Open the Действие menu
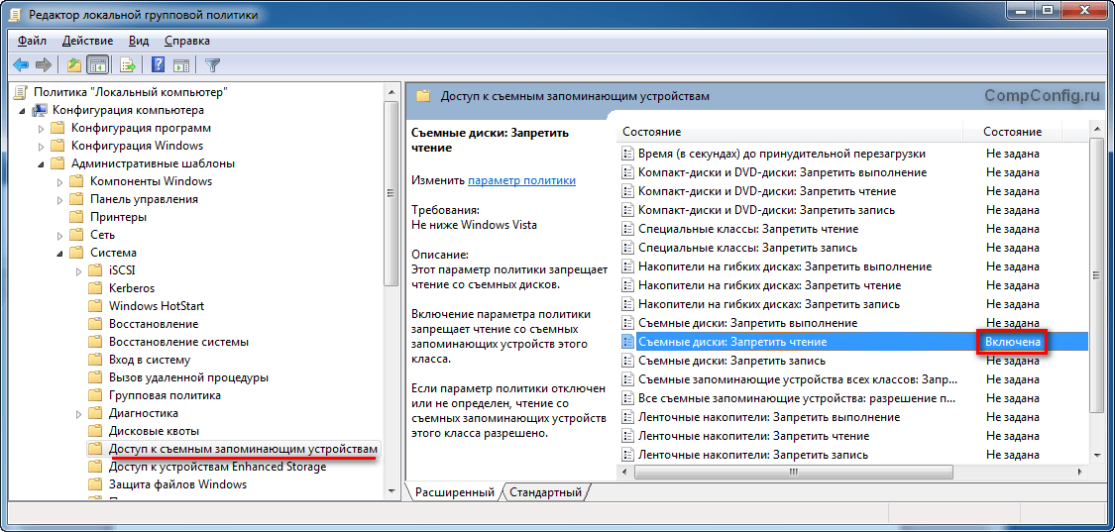Screen dimensions: 1115x532 click(87, 41)
